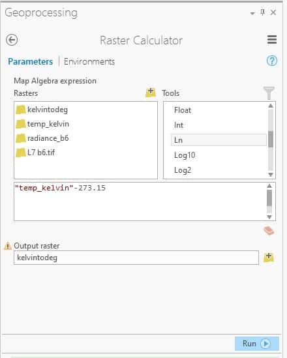This screenshot has height=358, width=287.
Task: Browse output raster location folder icon
Action: tap(269, 257)
